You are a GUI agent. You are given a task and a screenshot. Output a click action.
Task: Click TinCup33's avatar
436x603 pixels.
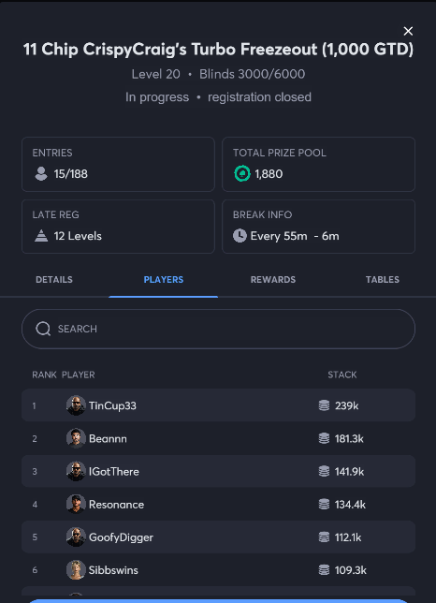pyautogui.click(x=76, y=405)
